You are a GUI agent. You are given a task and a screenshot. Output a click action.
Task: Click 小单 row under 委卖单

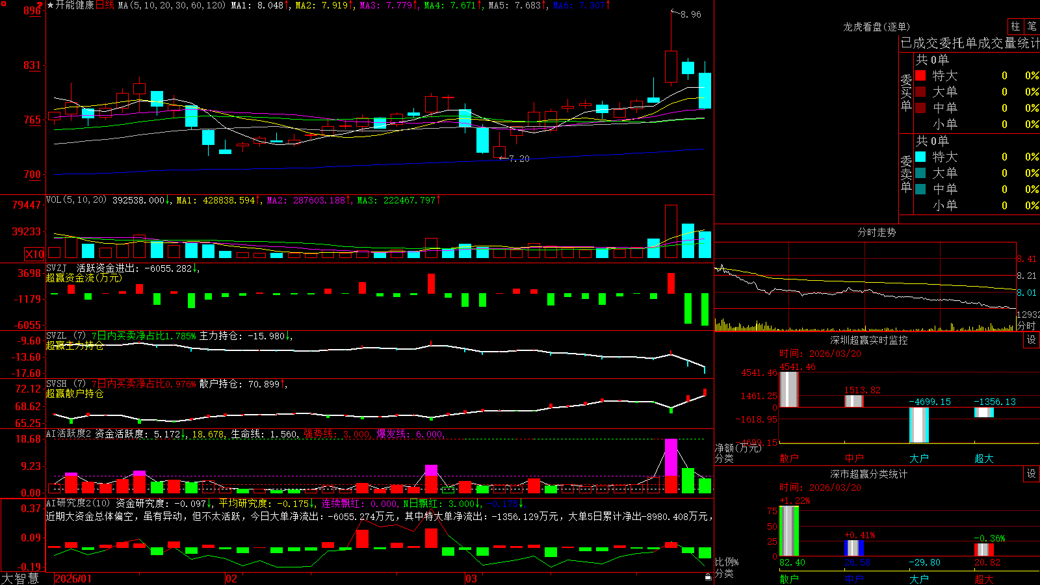tap(977, 205)
